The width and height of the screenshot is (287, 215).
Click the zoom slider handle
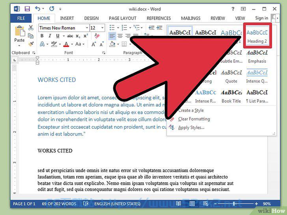(x=234, y=204)
